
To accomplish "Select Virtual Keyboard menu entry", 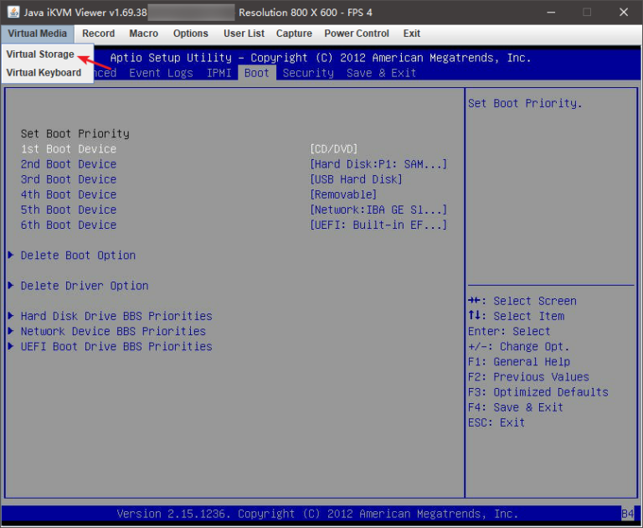I will pos(44,73).
